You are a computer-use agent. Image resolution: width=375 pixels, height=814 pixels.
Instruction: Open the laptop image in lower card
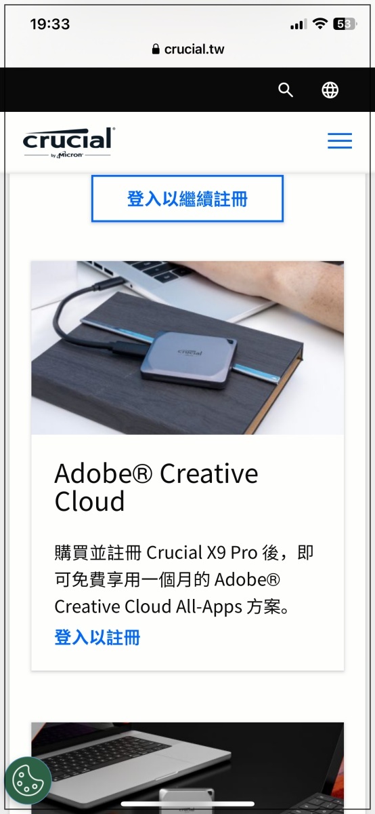click(187, 767)
